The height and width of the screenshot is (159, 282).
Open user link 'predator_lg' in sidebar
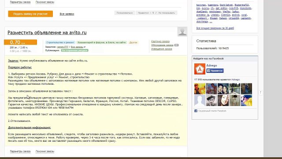[203, 15]
